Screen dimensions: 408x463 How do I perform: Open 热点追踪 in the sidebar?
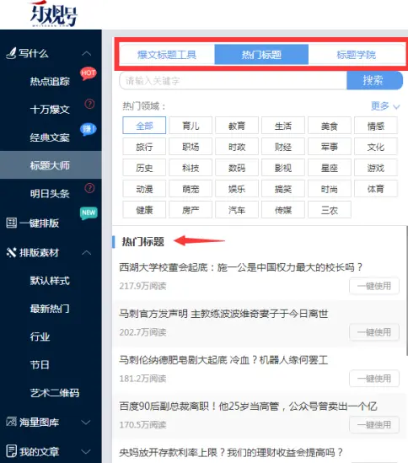pyautogui.click(x=50, y=82)
